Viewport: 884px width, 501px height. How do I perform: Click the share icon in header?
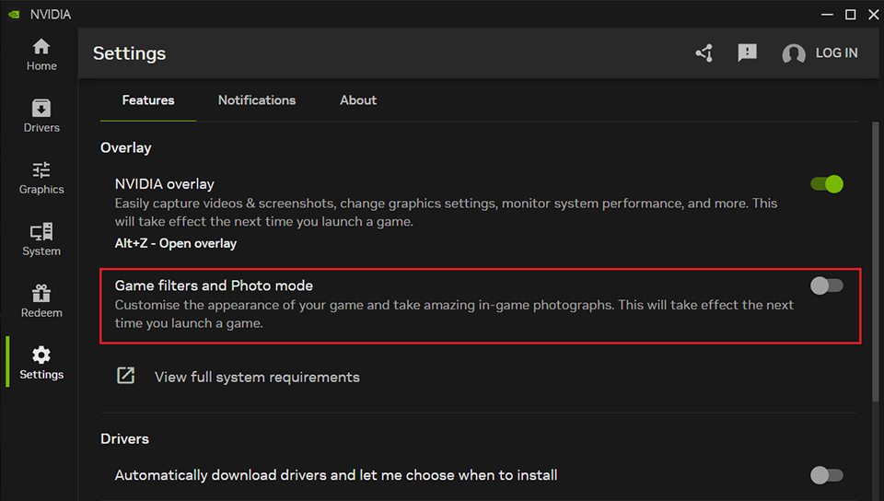[x=704, y=53]
